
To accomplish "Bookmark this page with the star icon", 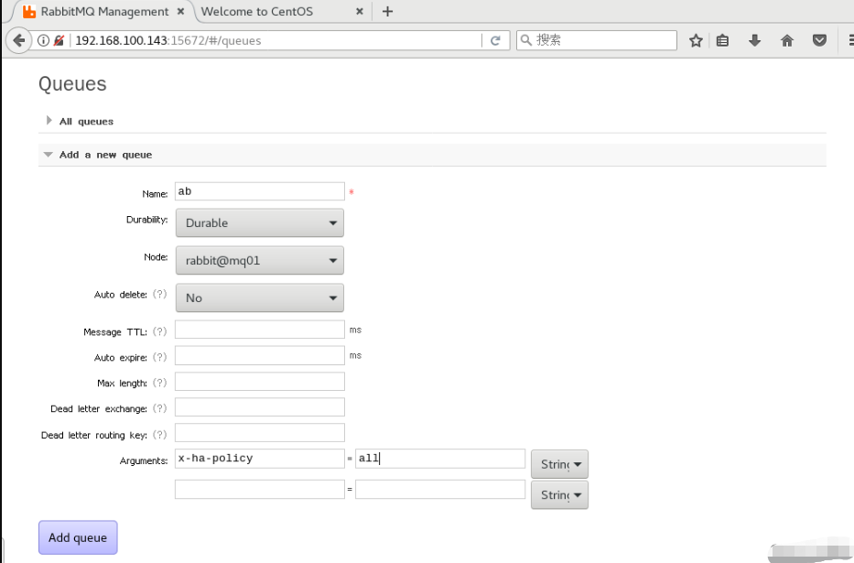I will pyautogui.click(x=696, y=40).
